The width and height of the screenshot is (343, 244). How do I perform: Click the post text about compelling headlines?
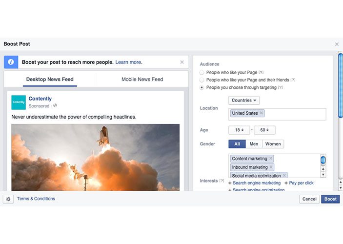(x=74, y=117)
